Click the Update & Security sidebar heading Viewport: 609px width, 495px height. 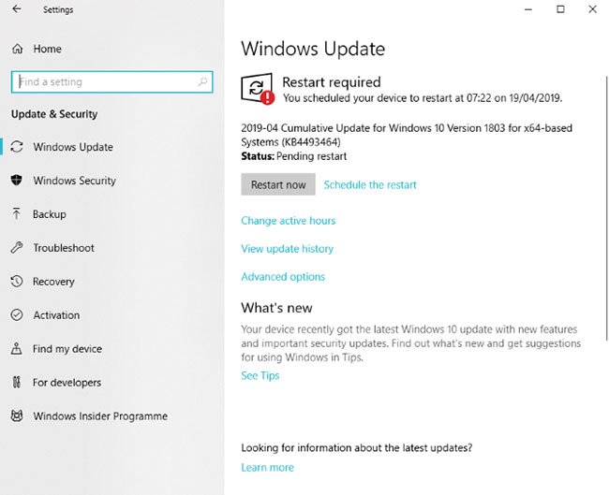point(54,114)
